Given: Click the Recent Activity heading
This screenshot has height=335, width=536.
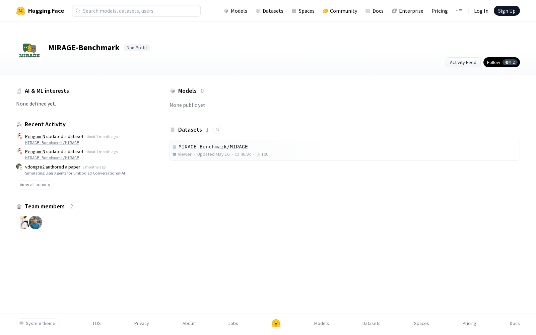Looking at the screenshot, I should pyautogui.click(x=45, y=124).
